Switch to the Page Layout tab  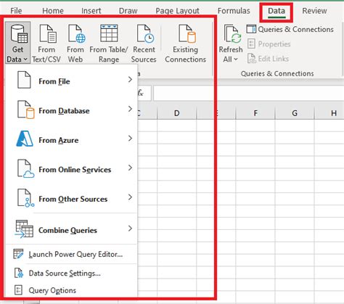click(x=177, y=11)
